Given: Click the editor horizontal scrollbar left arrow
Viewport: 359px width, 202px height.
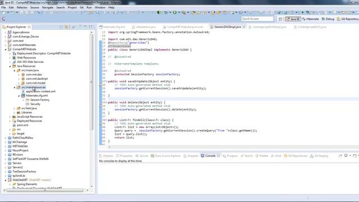Looking at the screenshot, I should click(109, 147).
